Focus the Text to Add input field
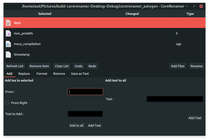Screen dimensions: 209x140 pos(85,114)
